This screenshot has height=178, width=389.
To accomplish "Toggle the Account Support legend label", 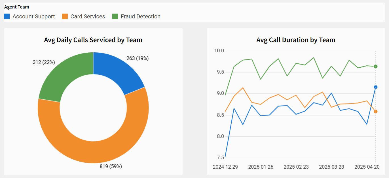I will 33,17.
